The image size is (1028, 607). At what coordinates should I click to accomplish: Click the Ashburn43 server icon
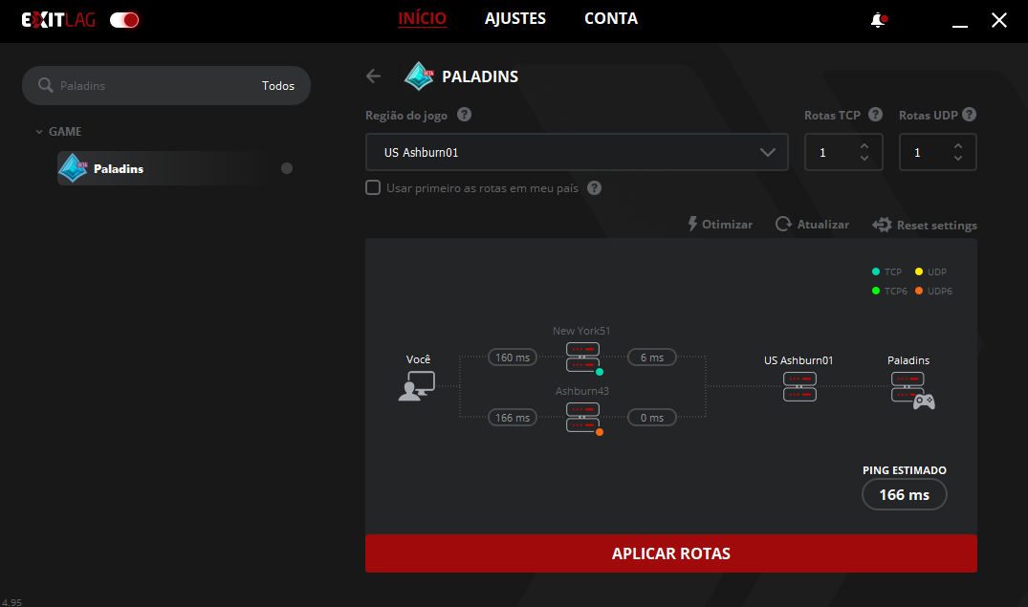pyautogui.click(x=582, y=417)
